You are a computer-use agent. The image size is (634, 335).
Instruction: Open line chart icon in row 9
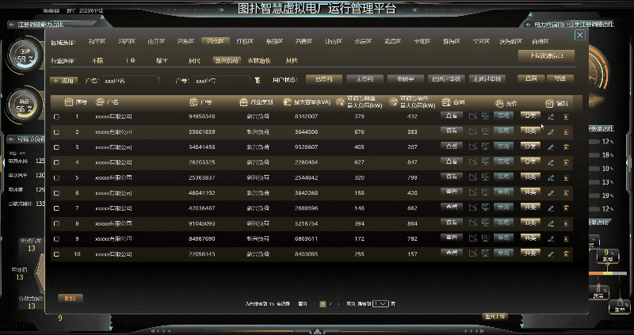pos(472,238)
